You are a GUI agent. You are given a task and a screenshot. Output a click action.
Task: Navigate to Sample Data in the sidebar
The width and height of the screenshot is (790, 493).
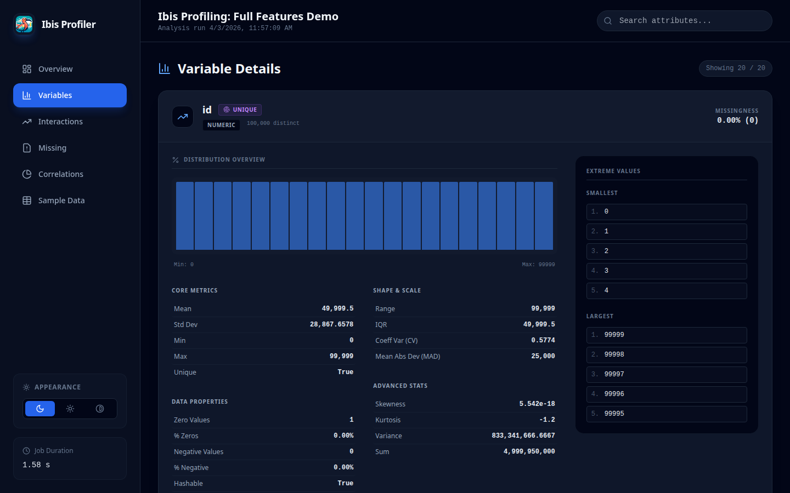pyautogui.click(x=26, y=200)
